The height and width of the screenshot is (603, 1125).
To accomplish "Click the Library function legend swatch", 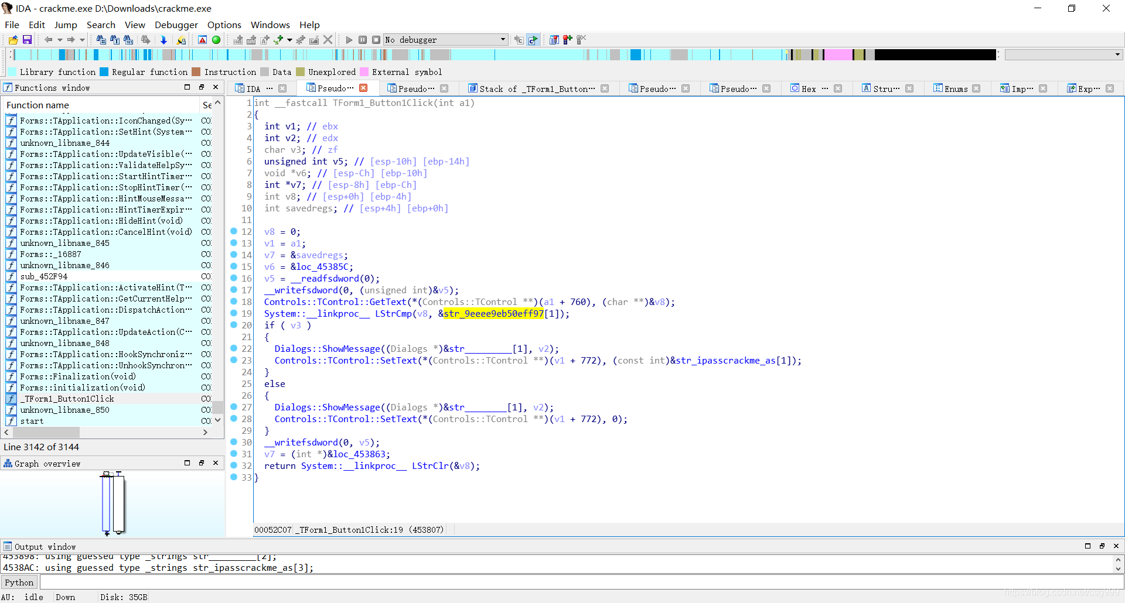I will point(12,71).
